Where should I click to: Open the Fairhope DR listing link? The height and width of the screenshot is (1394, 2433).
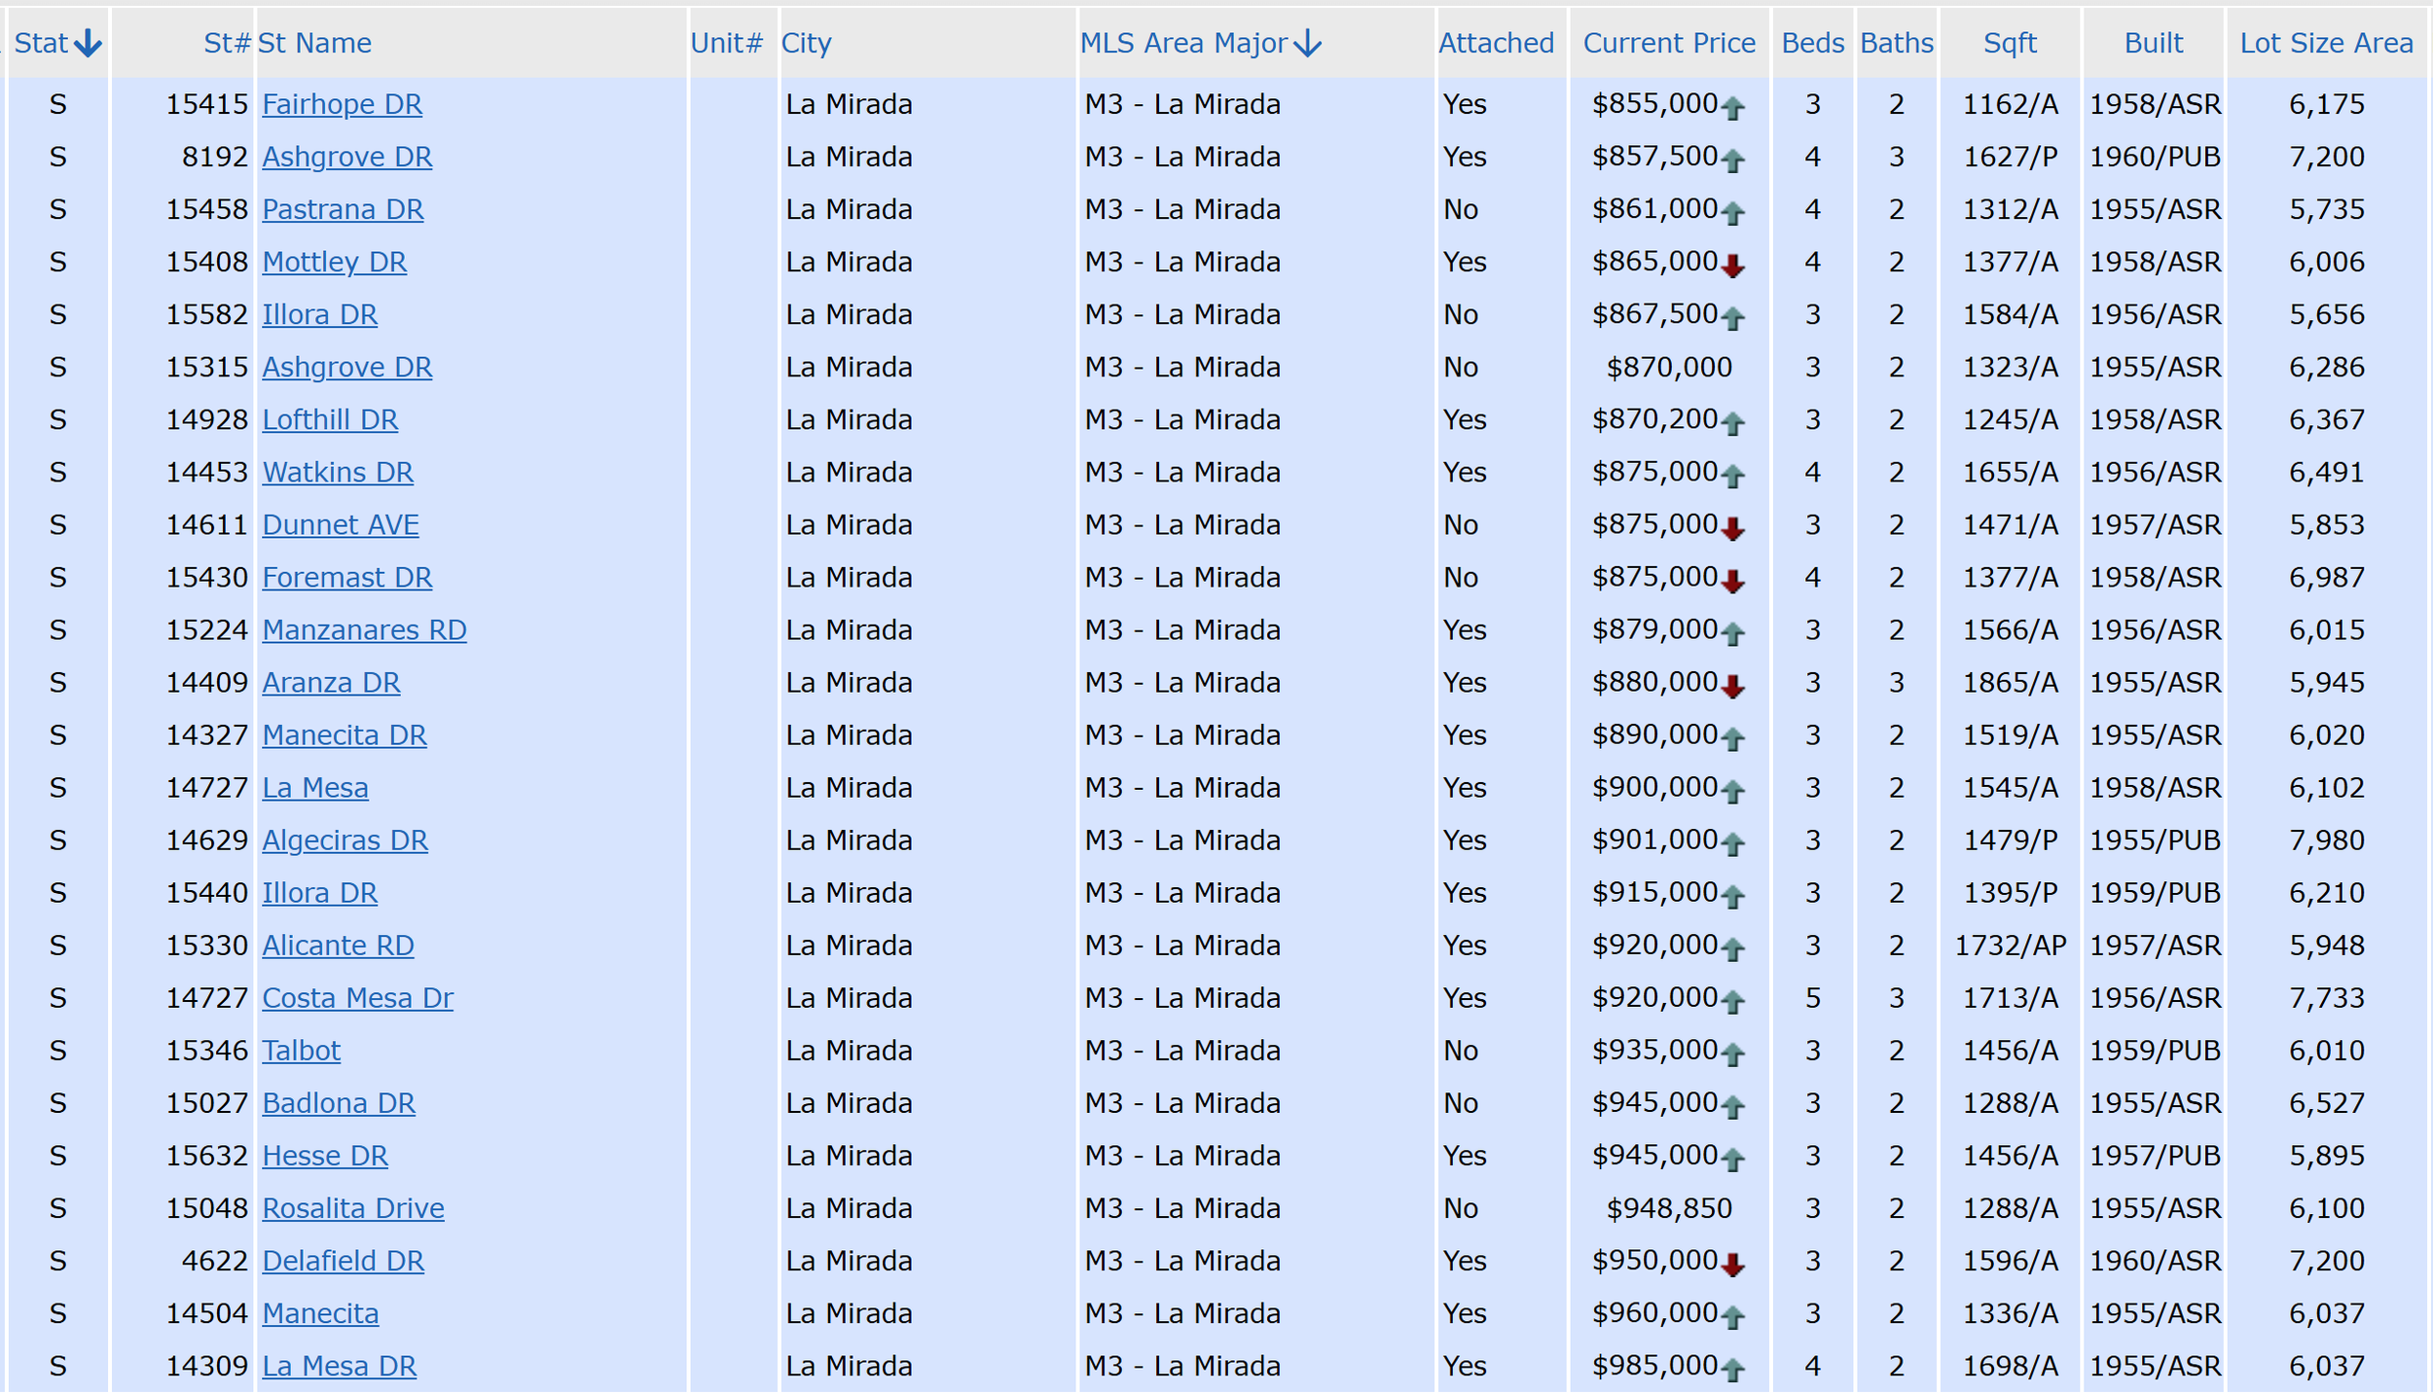[x=342, y=104]
